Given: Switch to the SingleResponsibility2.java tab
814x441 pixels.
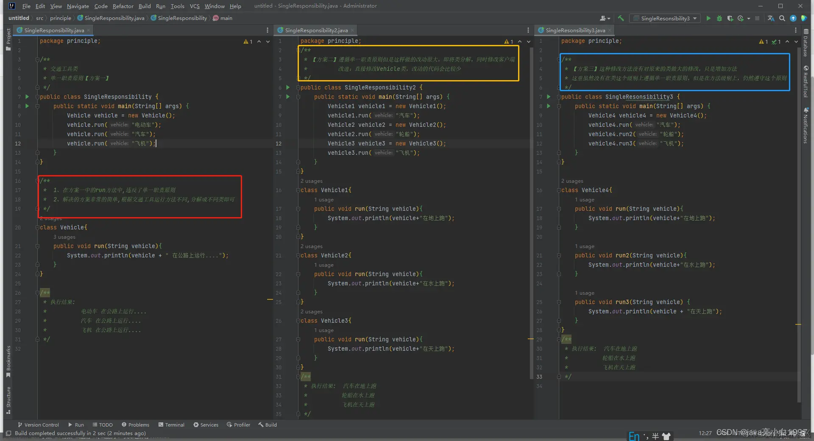Looking at the screenshot, I should [x=316, y=30].
